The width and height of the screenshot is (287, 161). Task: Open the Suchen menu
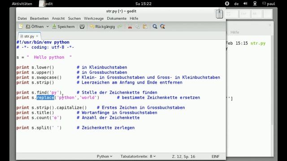(74, 18)
